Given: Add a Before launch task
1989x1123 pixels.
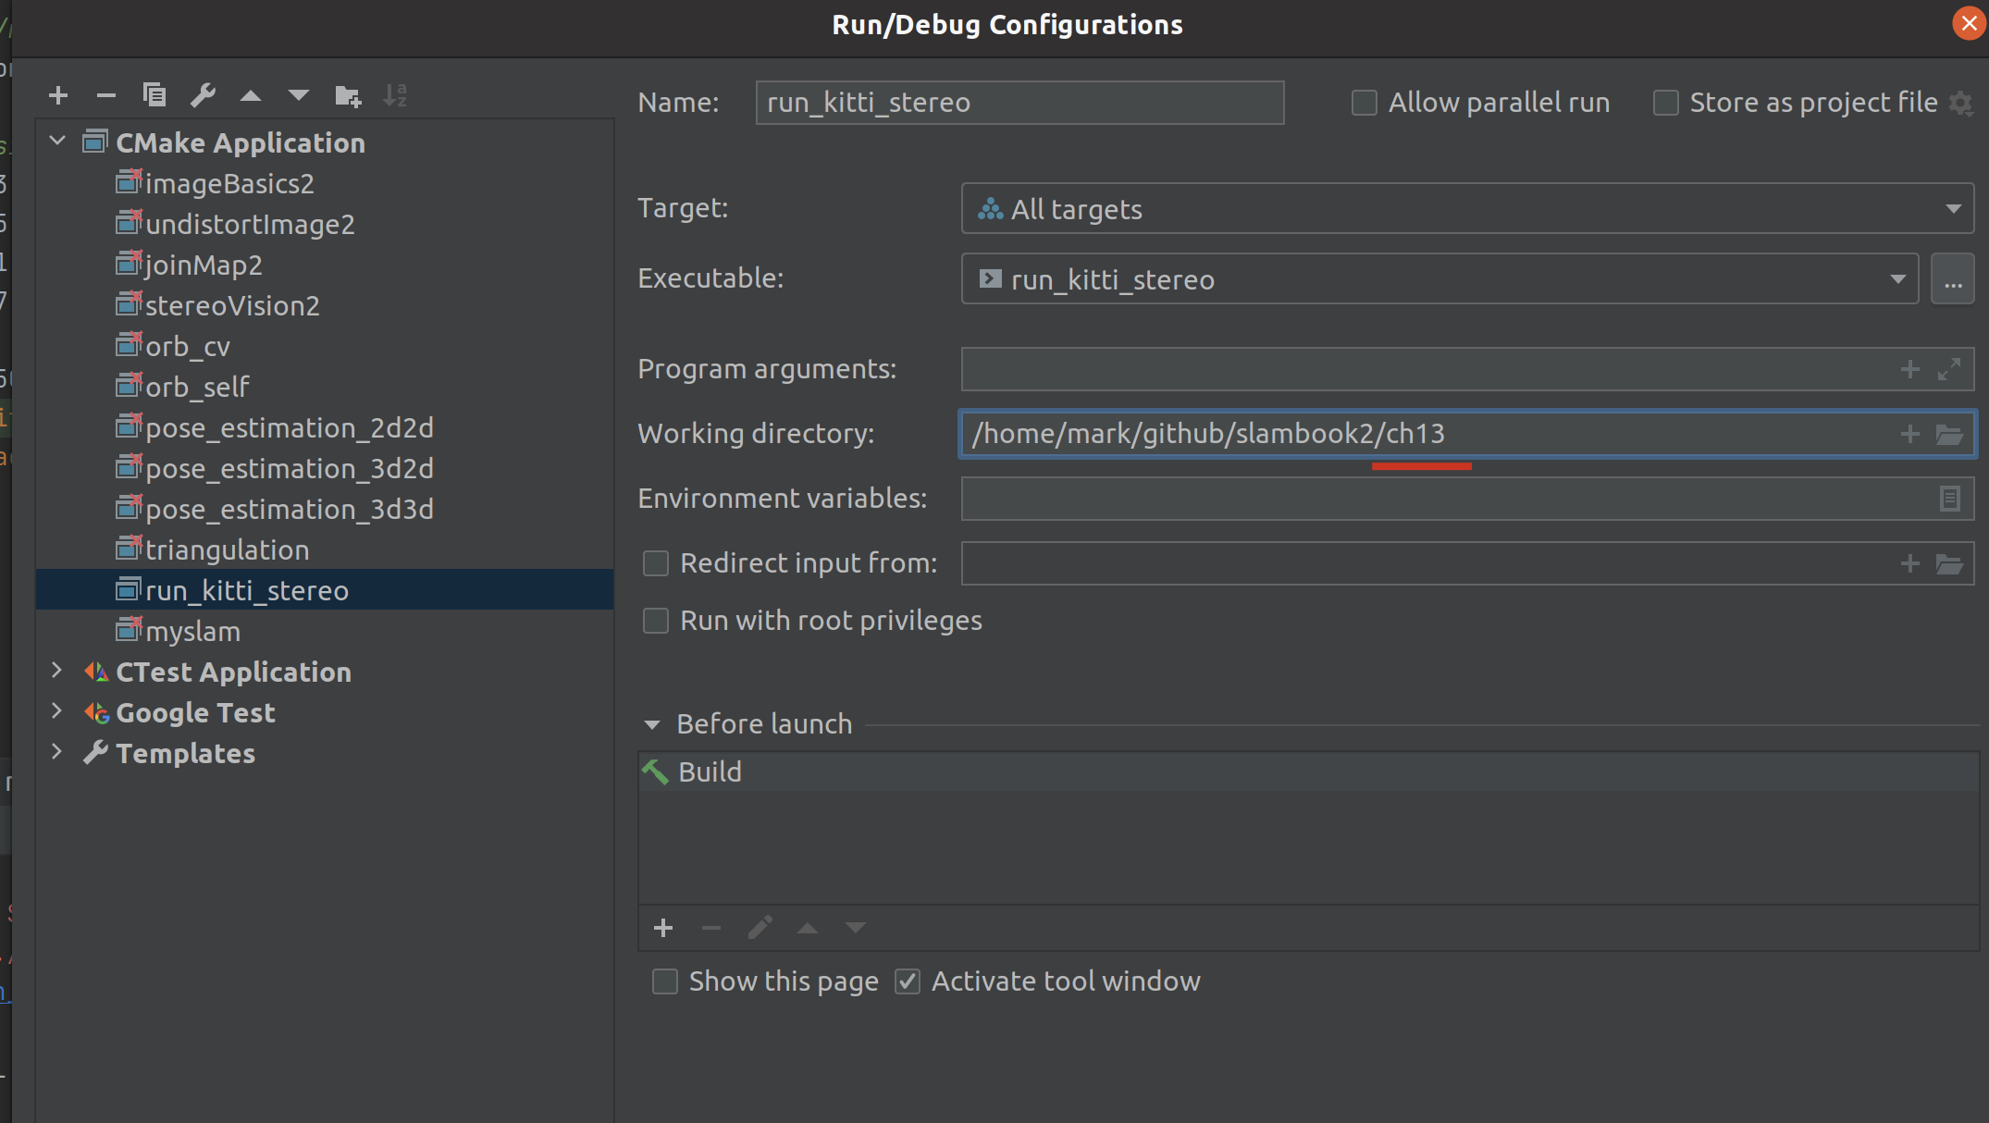Looking at the screenshot, I should click(663, 928).
